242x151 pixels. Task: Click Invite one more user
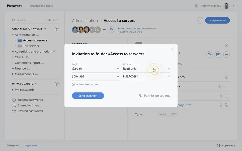coord(85,84)
